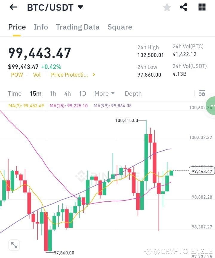
Task: Switch chart to 1D interval
Action: (82, 93)
